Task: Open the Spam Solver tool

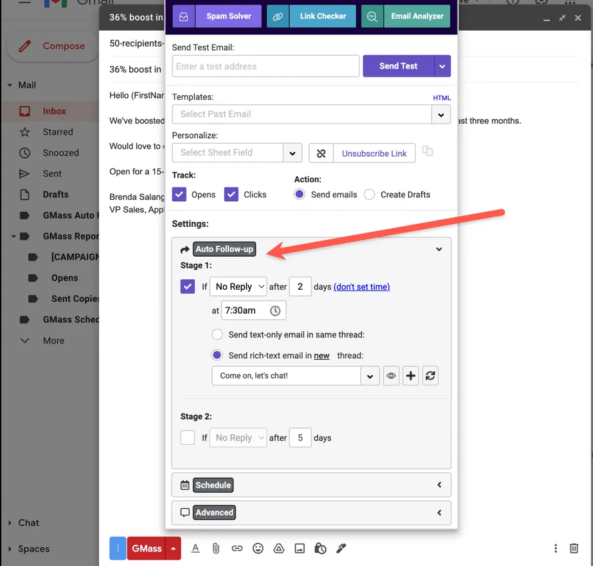Action: 228,16
